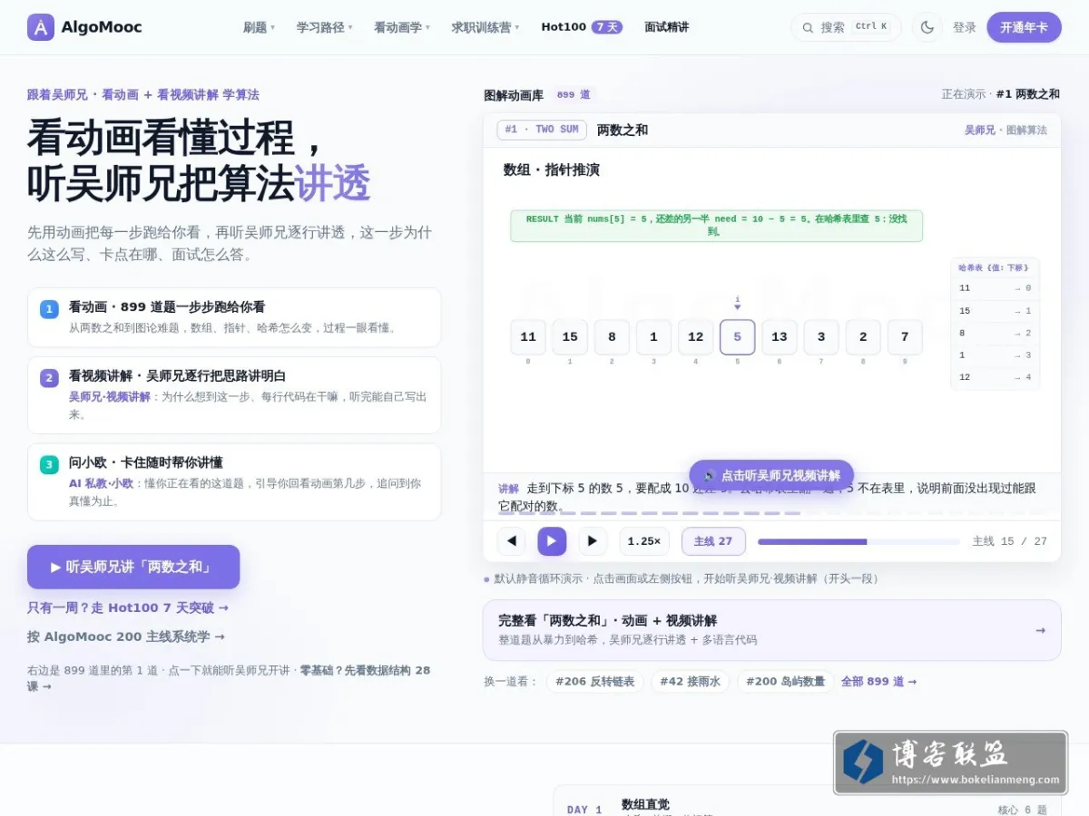The height and width of the screenshot is (816, 1089).
Task: Open 完整看「两数之和」 card
Action: [x=771, y=630]
